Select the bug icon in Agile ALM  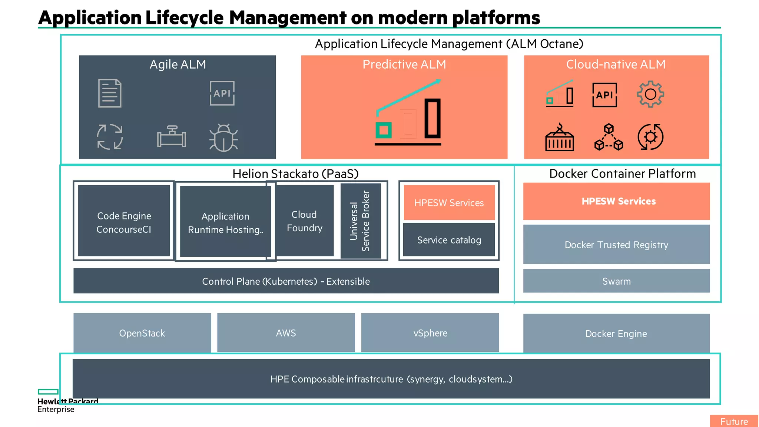pyautogui.click(x=223, y=138)
